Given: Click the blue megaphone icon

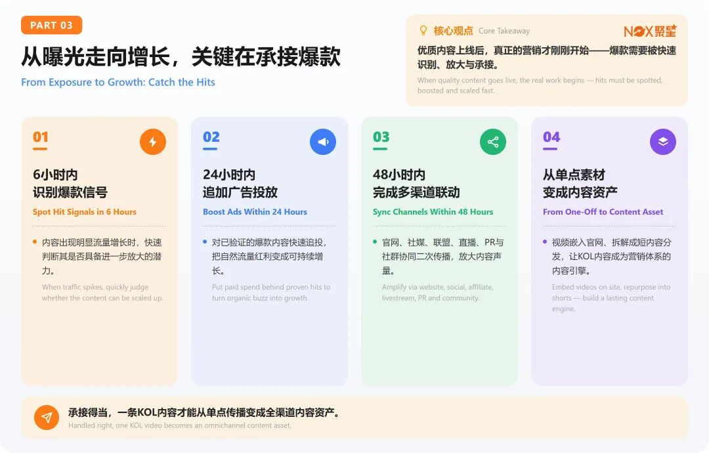Looking at the screenshot, I should (323, 142).
